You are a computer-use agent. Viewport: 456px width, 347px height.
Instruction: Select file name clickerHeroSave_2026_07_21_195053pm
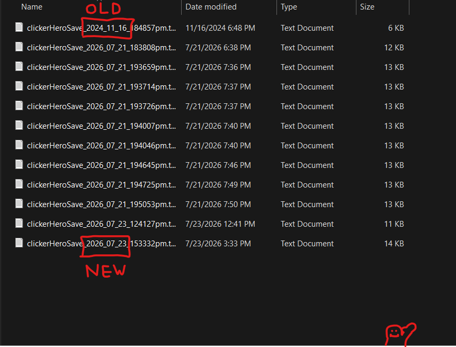(x=101, y=204)
